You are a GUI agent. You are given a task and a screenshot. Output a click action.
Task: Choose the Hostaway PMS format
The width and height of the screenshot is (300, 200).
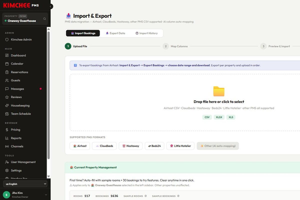tap(130, 146)
